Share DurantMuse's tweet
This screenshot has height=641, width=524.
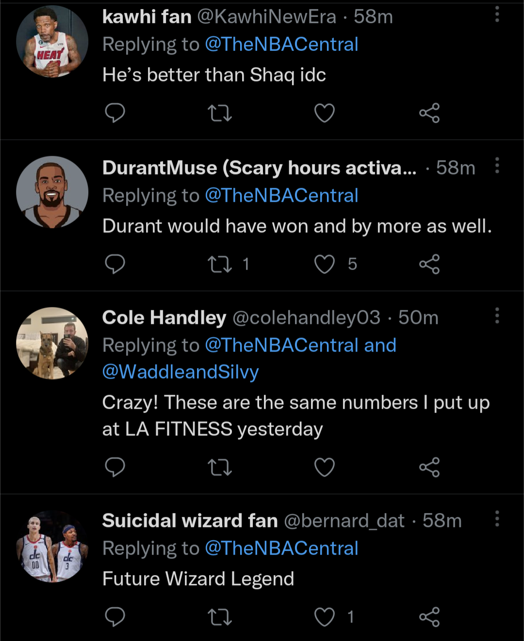tap(429, 264)
